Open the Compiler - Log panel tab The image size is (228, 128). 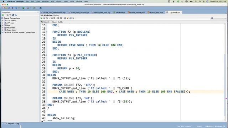12,124
